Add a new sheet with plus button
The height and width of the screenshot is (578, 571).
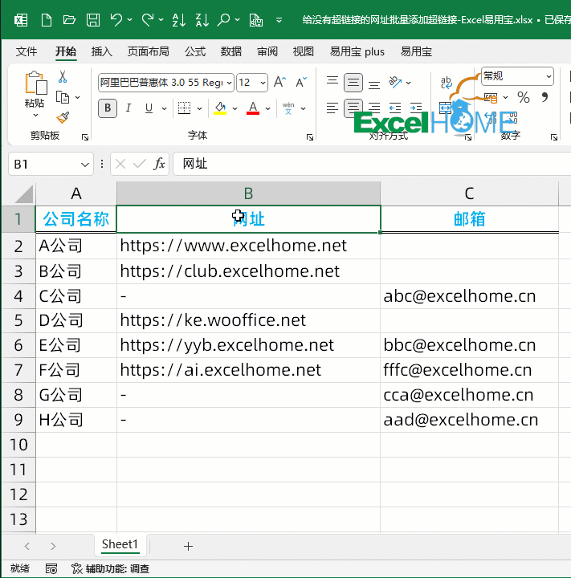coord(188,547)
